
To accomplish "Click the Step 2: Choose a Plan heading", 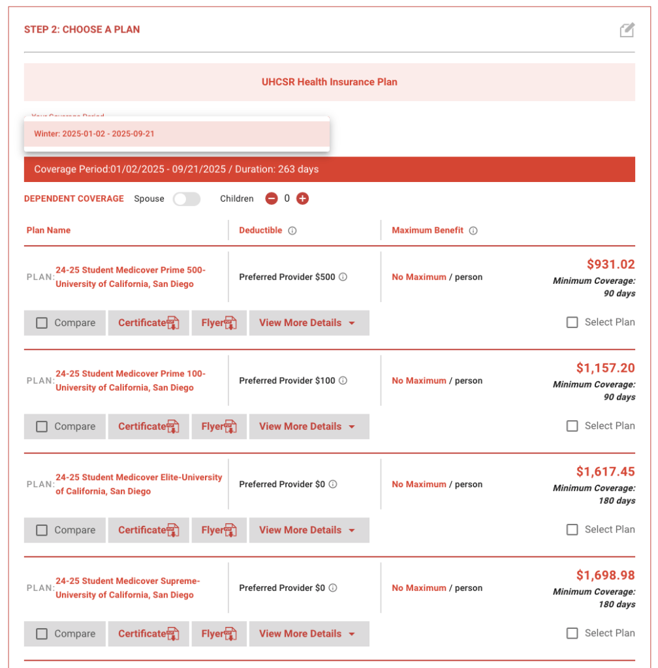I will pyautogui.click(x=82, y=29).
